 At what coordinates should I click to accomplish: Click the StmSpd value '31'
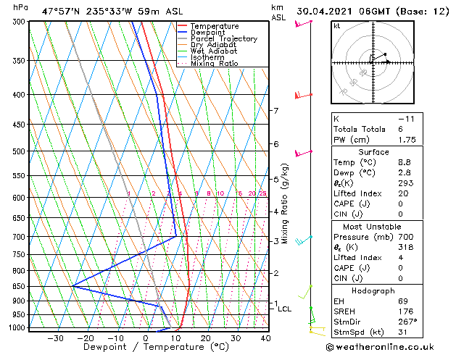(x=402, y=332)
